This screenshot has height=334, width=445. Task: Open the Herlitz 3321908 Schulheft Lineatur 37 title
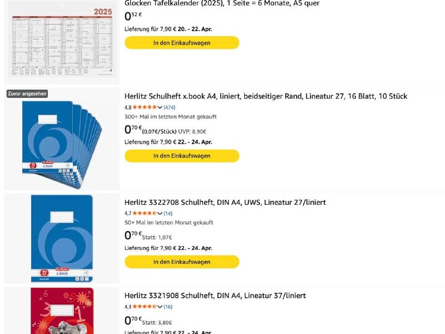215,296
